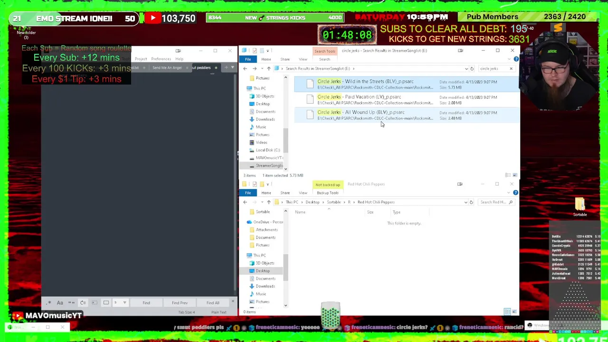Expand address bar history in search window
Image resolution: width=608 pixels, height=342 pixels.
tap(466, 68)
